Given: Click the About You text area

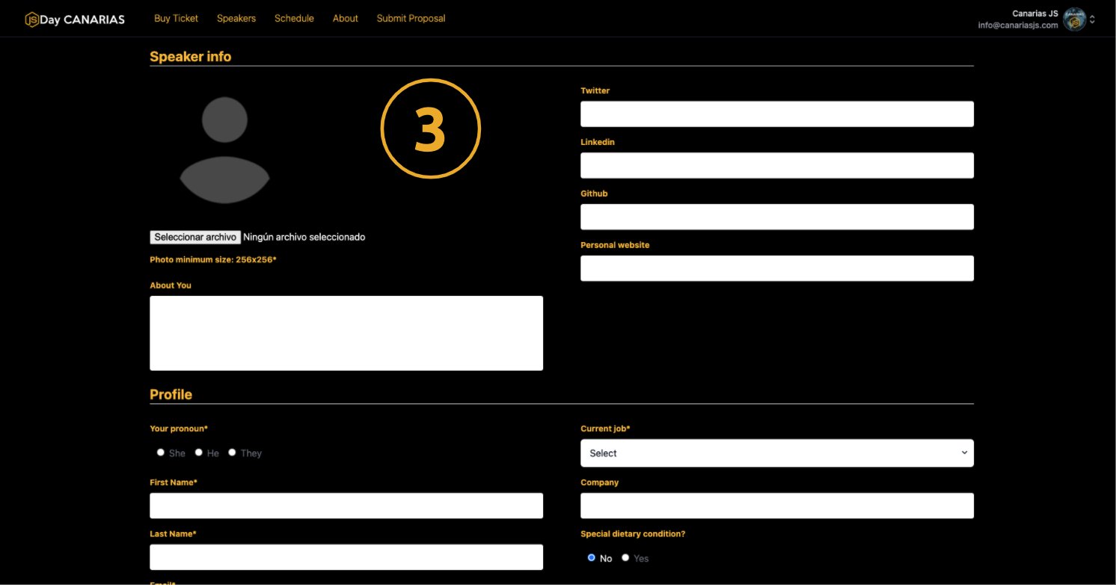Looking at the screenshot, I should pos(346,333).
